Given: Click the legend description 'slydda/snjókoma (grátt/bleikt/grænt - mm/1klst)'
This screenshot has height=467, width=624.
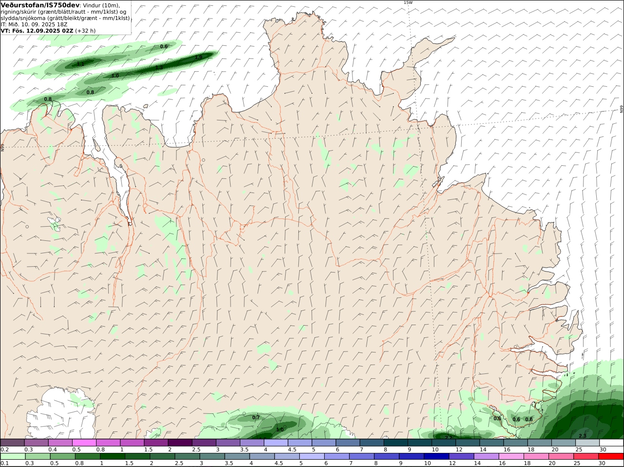Looking at the screenshot, I should tap(65, 18).
